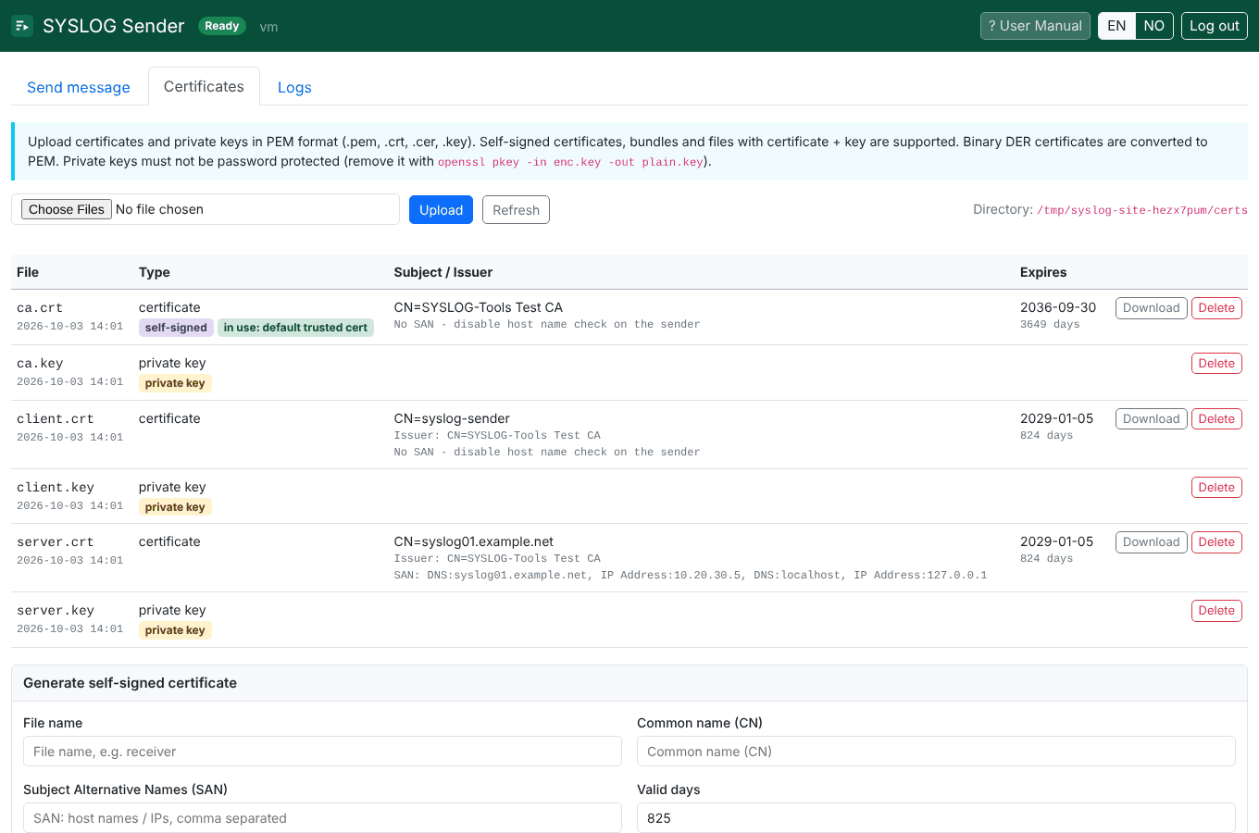Delete the server.crt file
Image resolution: width=1259 pixels, height=833 pixels.
[1216, 542]
